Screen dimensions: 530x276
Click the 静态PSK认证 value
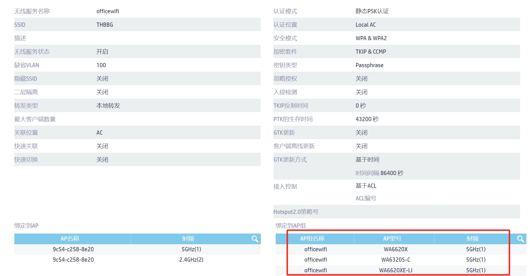[x=372, y=11]
